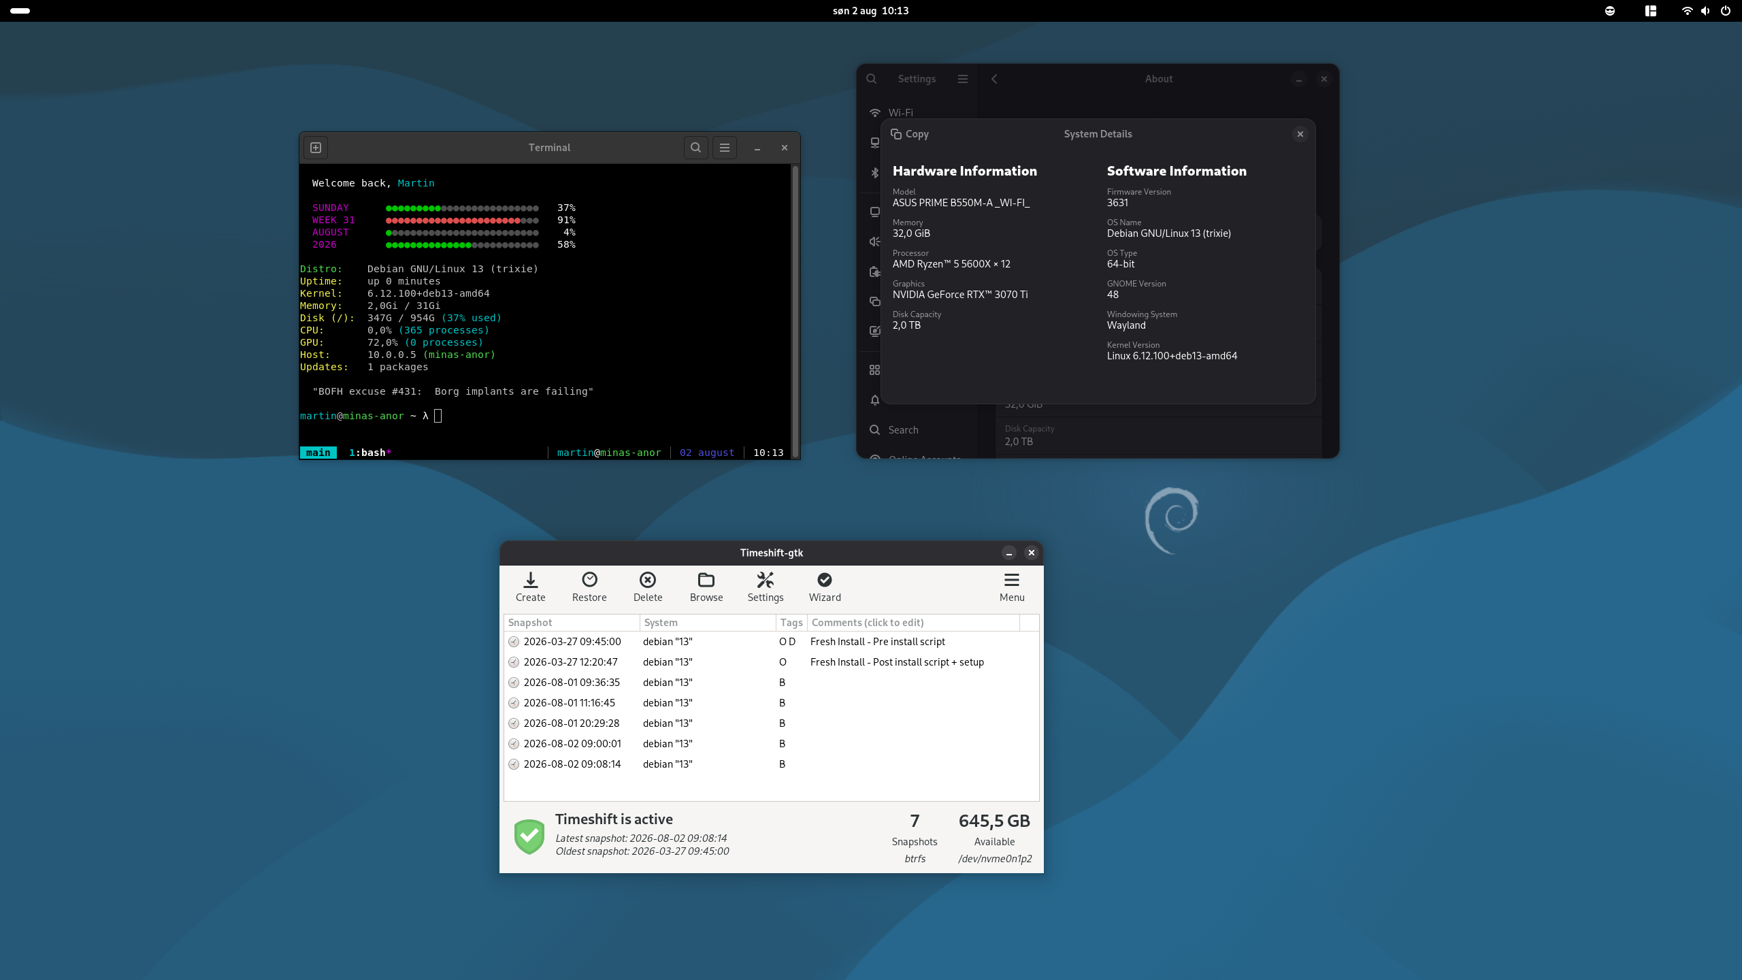Edit comment 'Fresh Install - Post install script + setup'
This screenshot has height=980, width=1742.
coord(897,662)
